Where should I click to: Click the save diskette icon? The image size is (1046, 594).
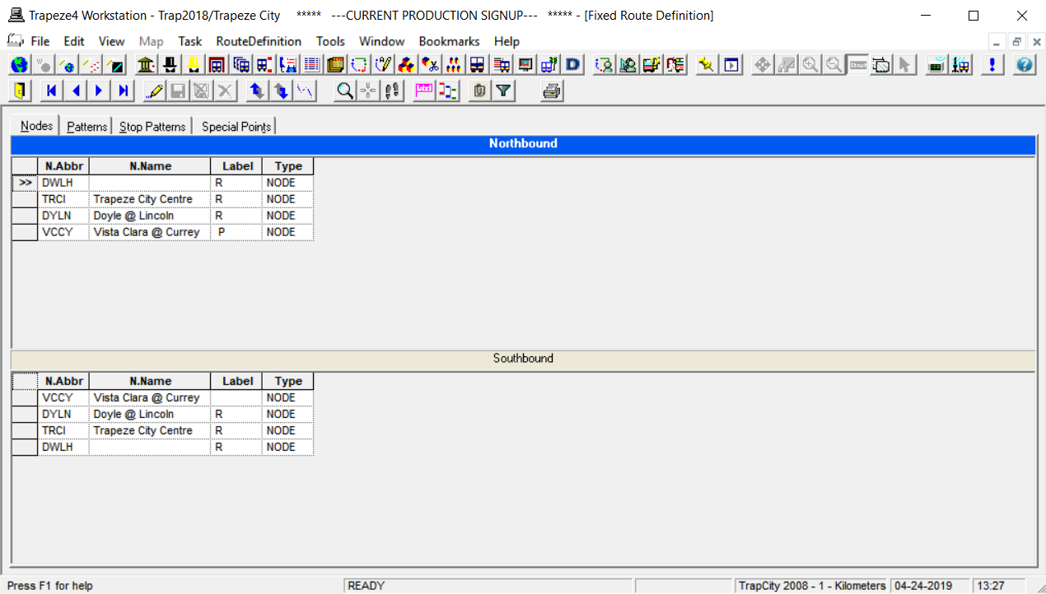pos(176,90)
